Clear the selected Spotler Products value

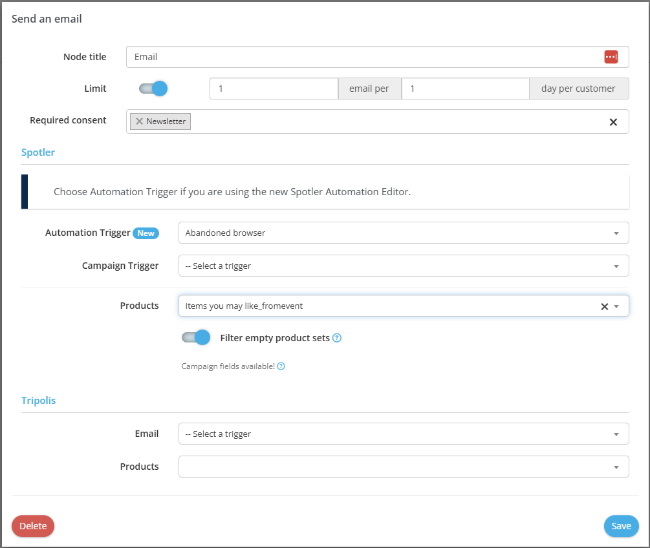pyautogui.click(x=605, y=306)
